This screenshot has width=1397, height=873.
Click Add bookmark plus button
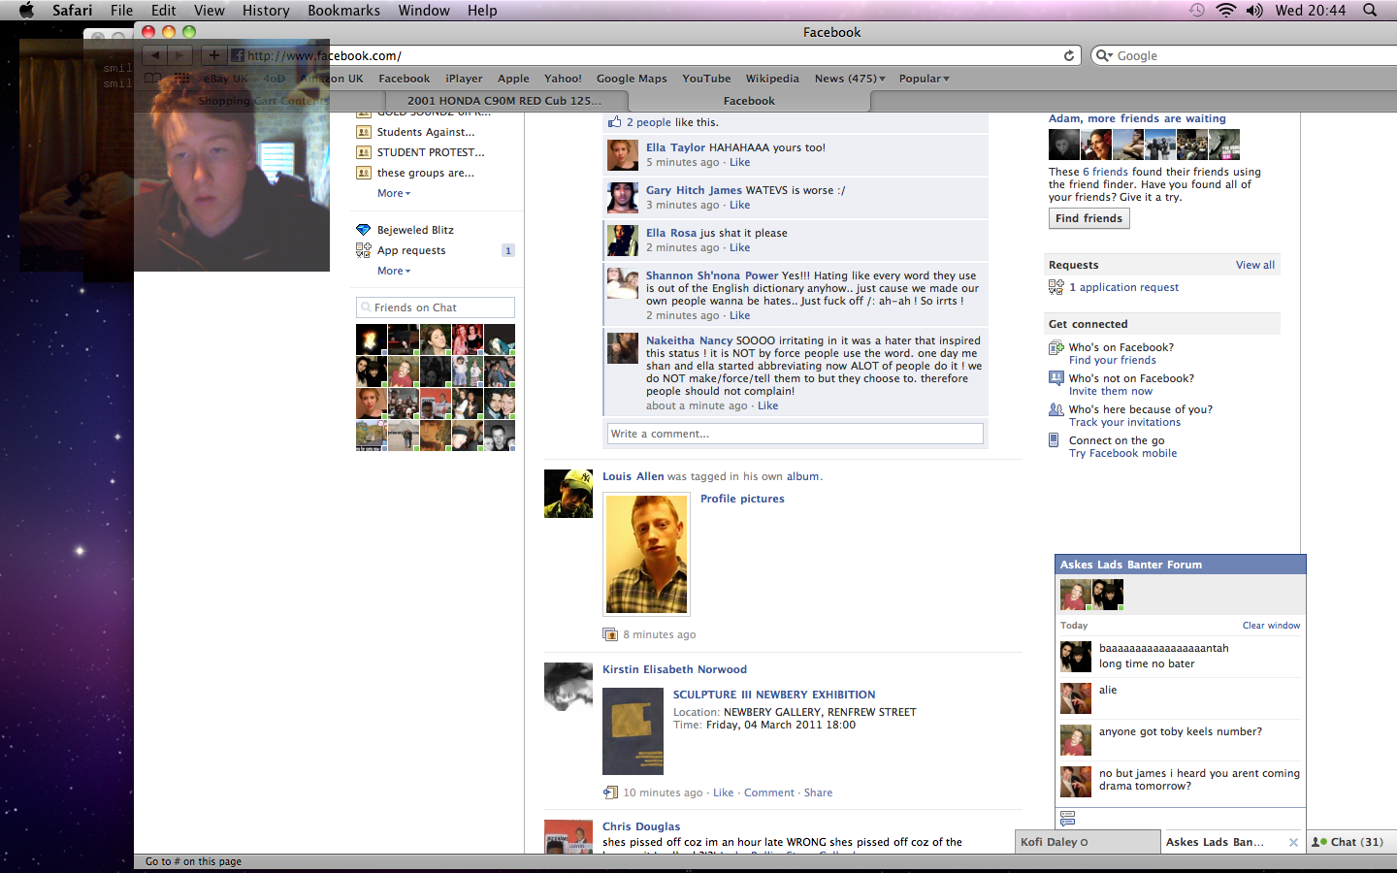pos(213,55)
